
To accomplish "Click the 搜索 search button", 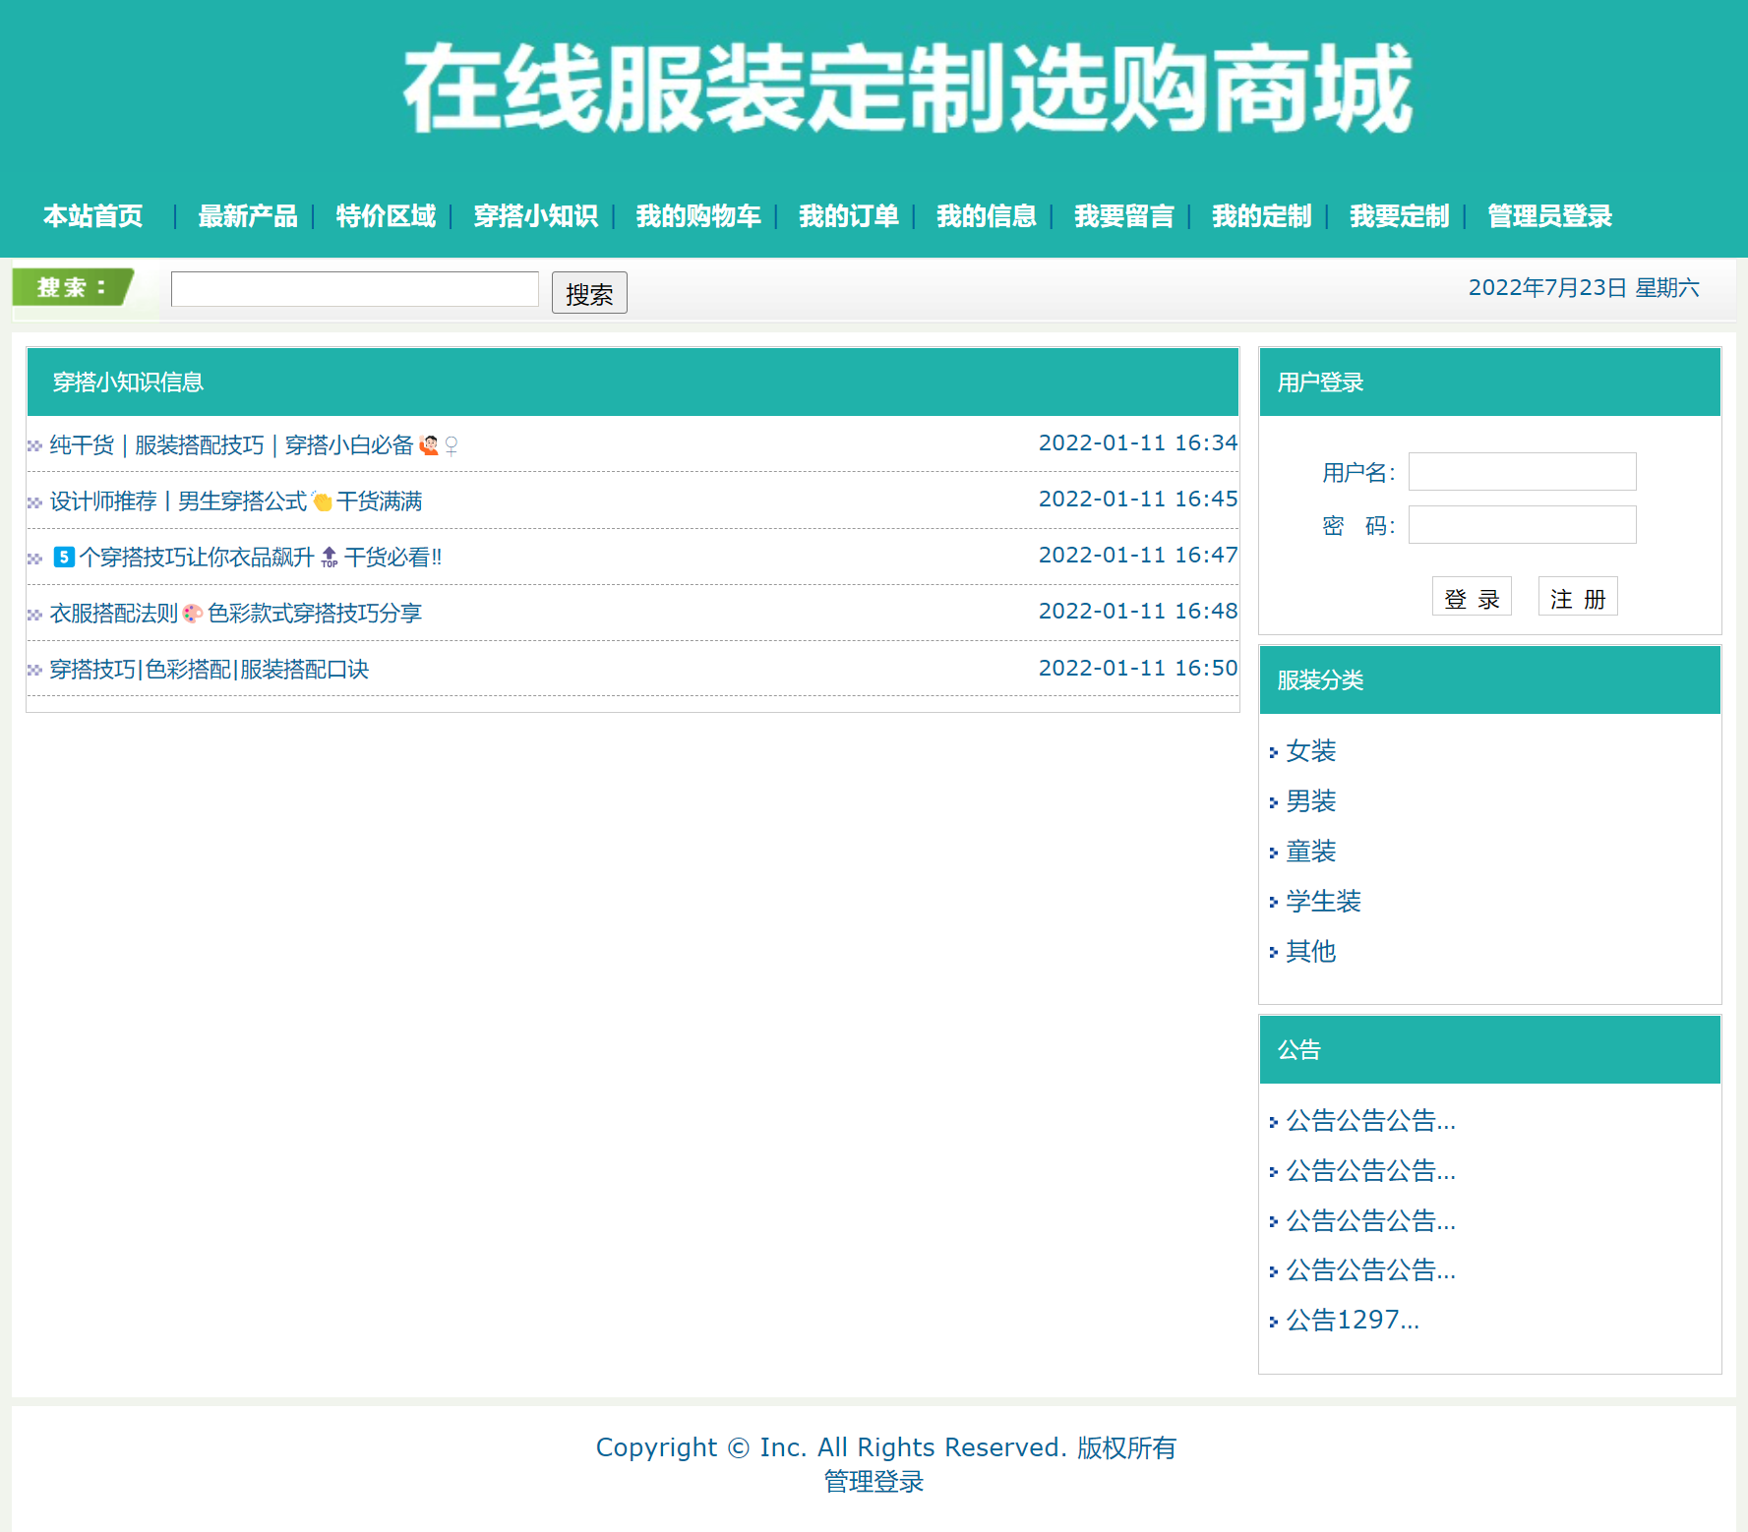I will coord(589,292).
